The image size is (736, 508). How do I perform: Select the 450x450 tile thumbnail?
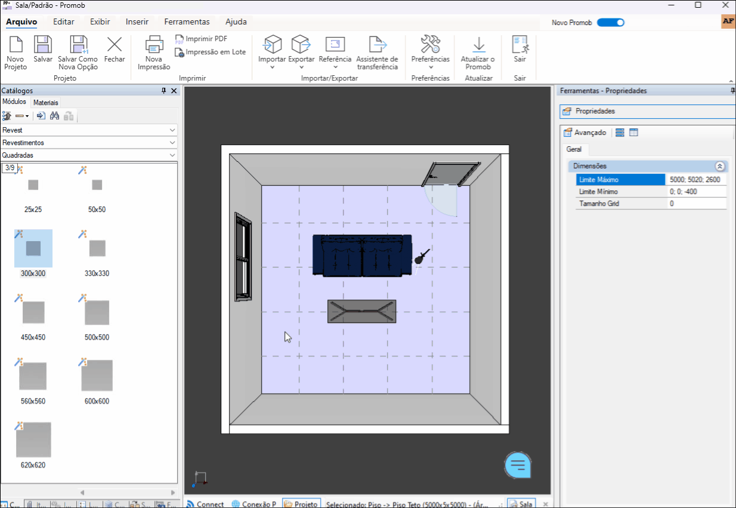[x=33, y=313]
